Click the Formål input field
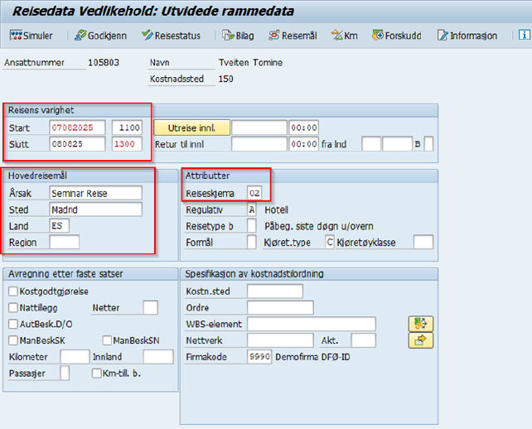532x429 pixels. pos(251,242)
